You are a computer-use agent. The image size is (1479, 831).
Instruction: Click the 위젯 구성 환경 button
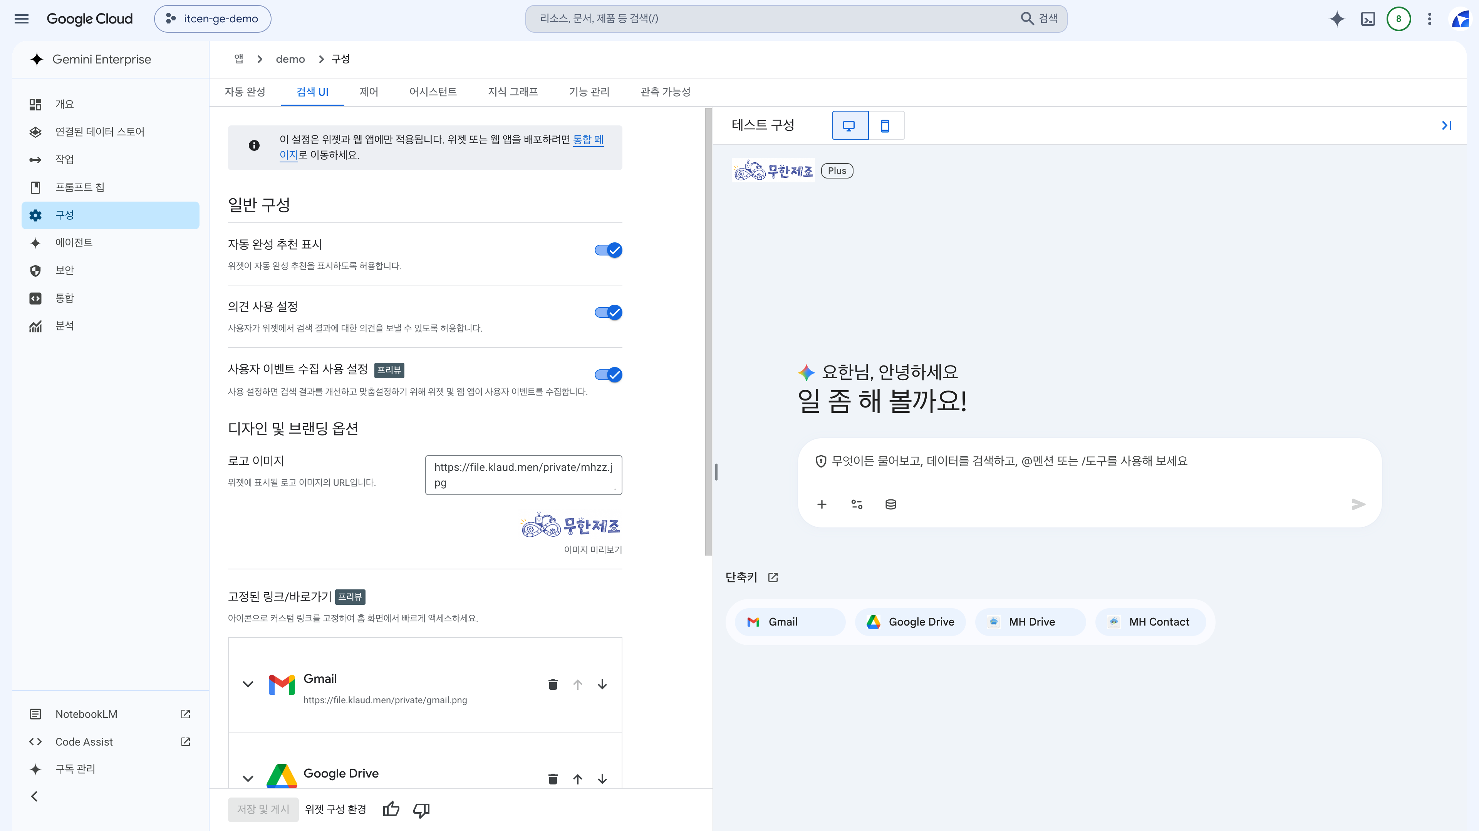335,809
